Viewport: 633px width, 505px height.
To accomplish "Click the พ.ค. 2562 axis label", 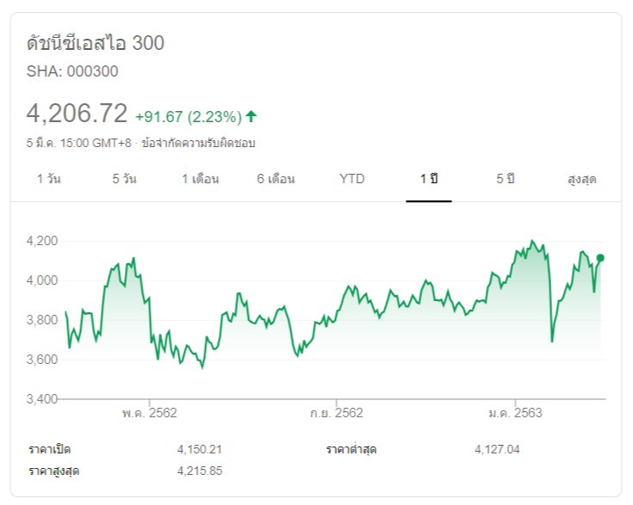I will [x=149, y=413].
